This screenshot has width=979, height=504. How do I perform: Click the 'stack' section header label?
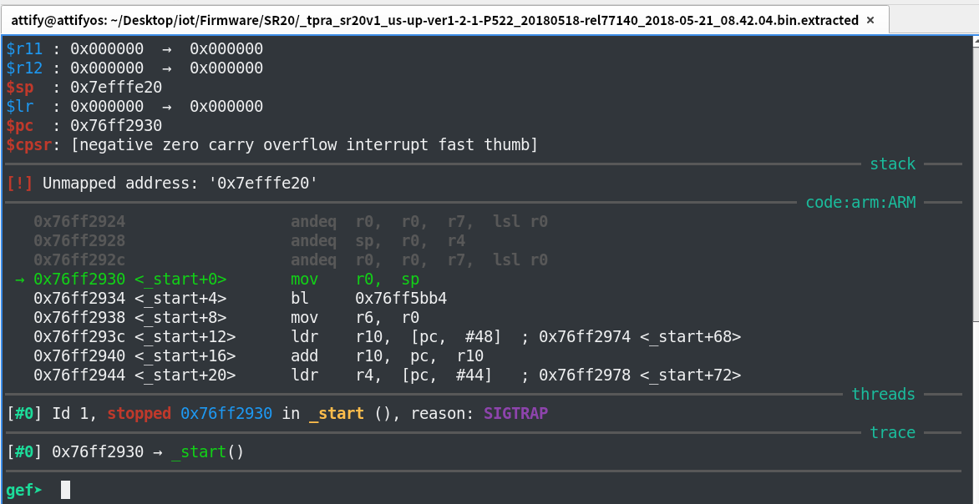click(x=892, y=164)
